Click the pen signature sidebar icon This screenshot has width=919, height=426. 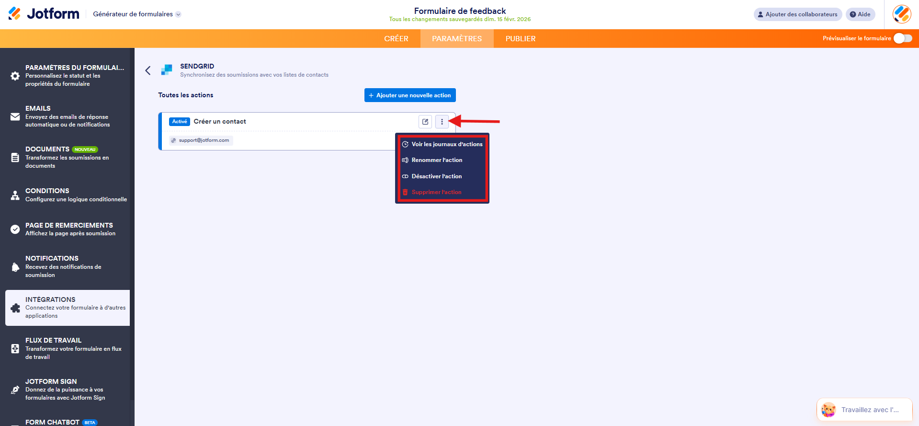15,390
